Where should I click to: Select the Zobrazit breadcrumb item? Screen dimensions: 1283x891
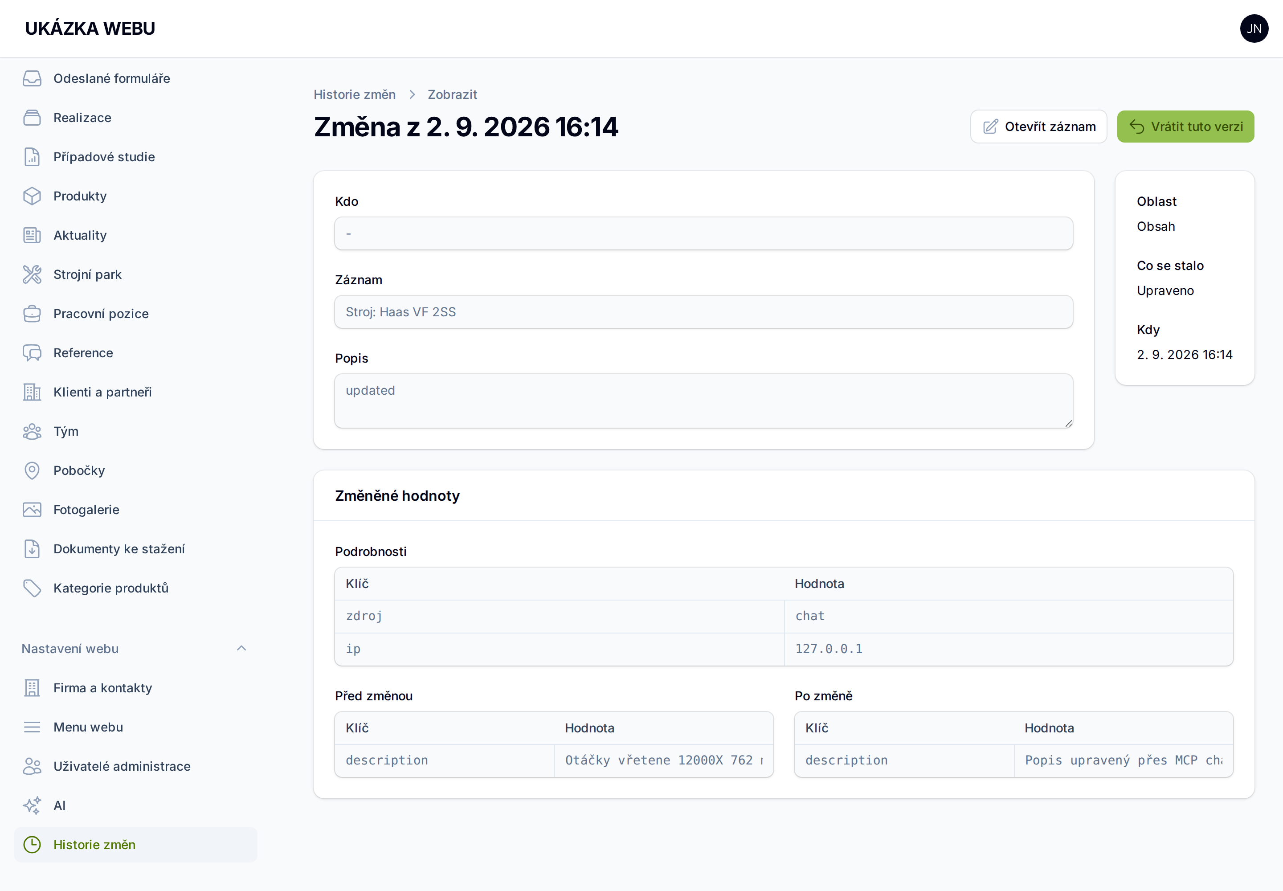coord(452,94)
